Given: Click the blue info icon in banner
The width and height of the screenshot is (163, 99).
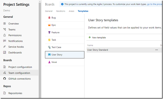Looking at the screenshot, I should coord(62,4).
